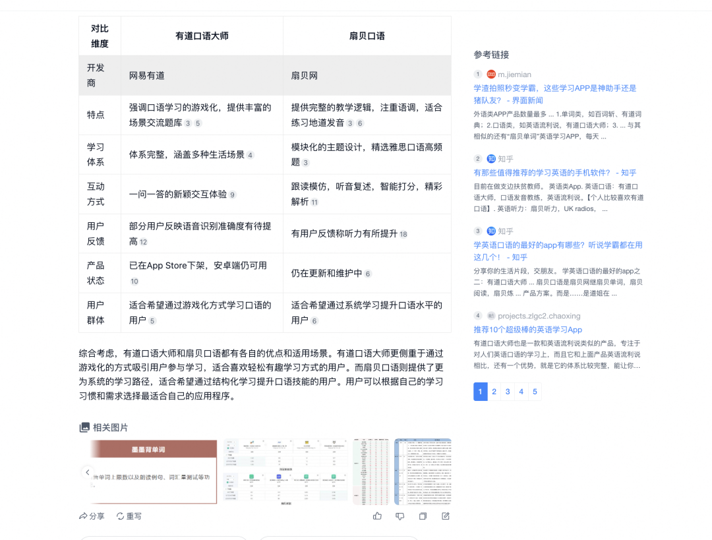Click the 参考链接 heading
Viewport: 712px width, 540px height.
(x=491, y=55)
